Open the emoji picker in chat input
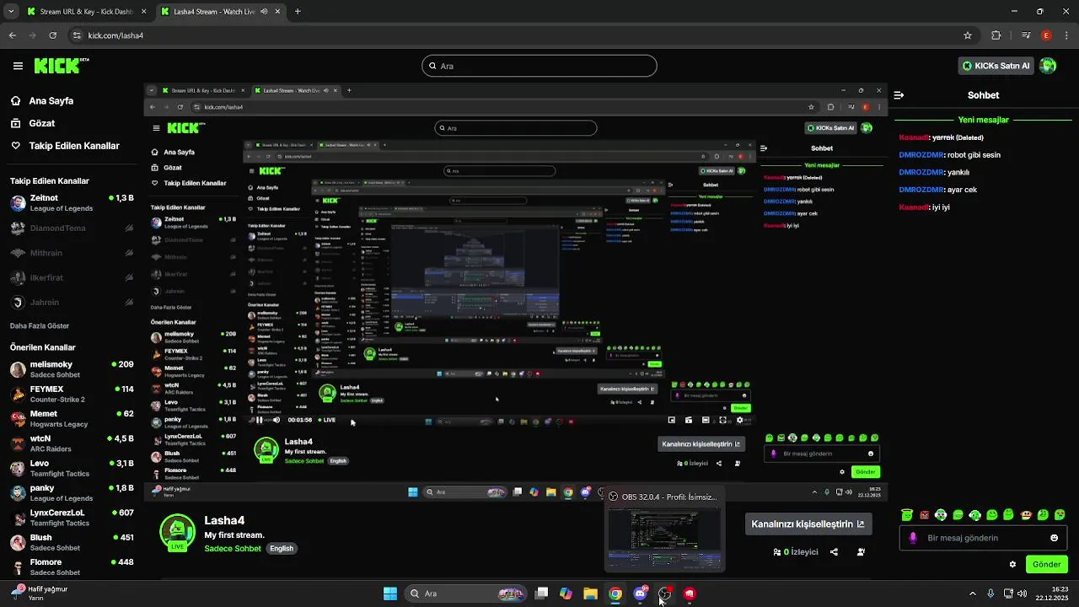 pyautogui.click(x=1054, y=538)
